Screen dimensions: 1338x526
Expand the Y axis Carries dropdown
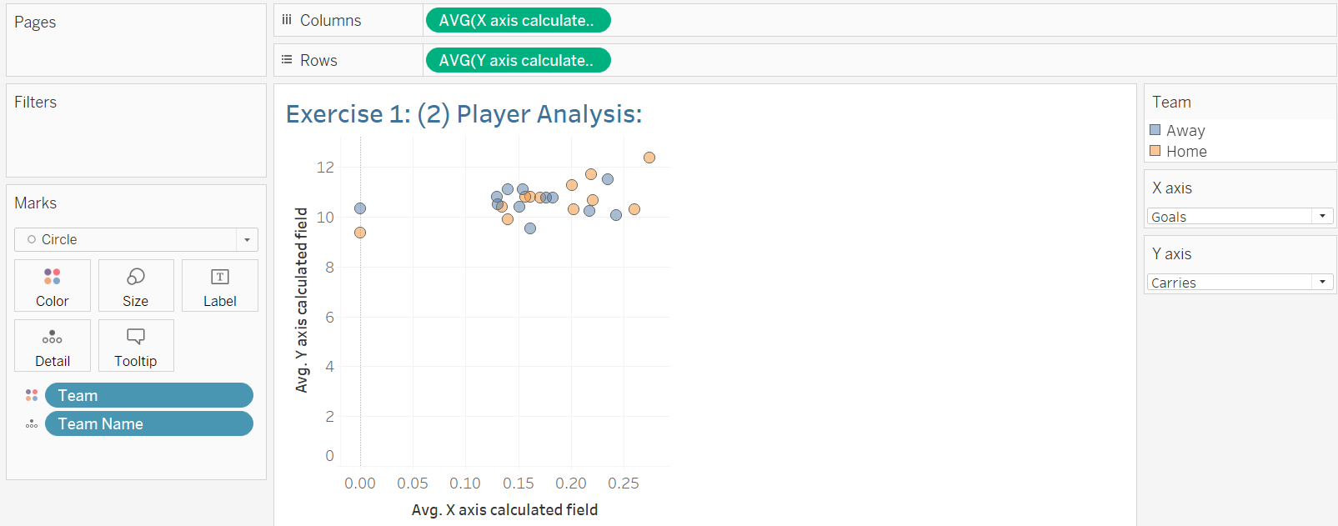pyautogui.click(x=1322, y=282)
